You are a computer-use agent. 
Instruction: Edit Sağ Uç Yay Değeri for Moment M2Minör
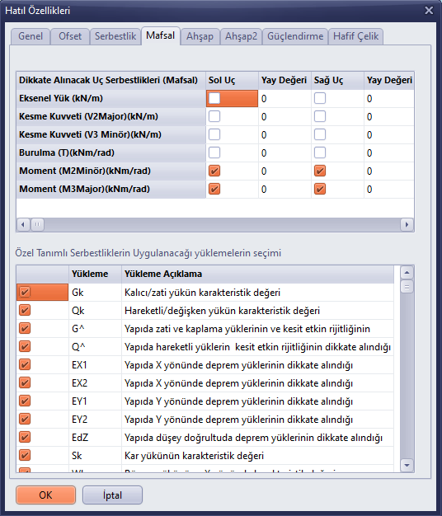[389, 171]
